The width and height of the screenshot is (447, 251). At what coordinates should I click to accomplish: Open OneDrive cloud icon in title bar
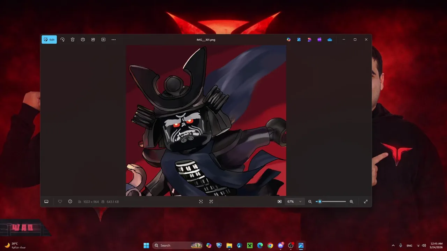pos(330,40)
